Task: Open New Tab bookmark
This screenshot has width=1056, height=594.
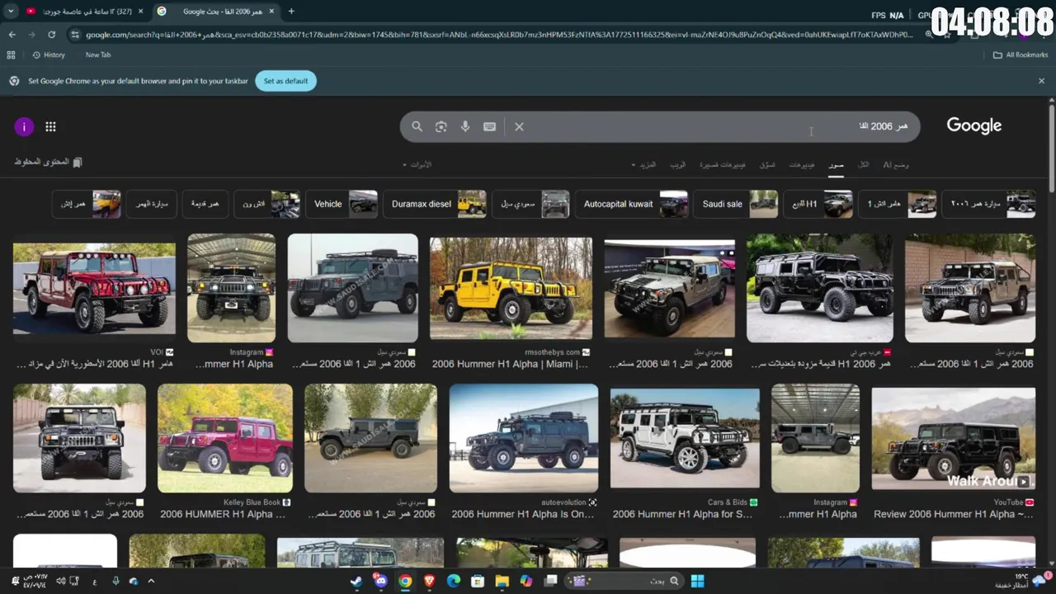Action: point(97,54)
